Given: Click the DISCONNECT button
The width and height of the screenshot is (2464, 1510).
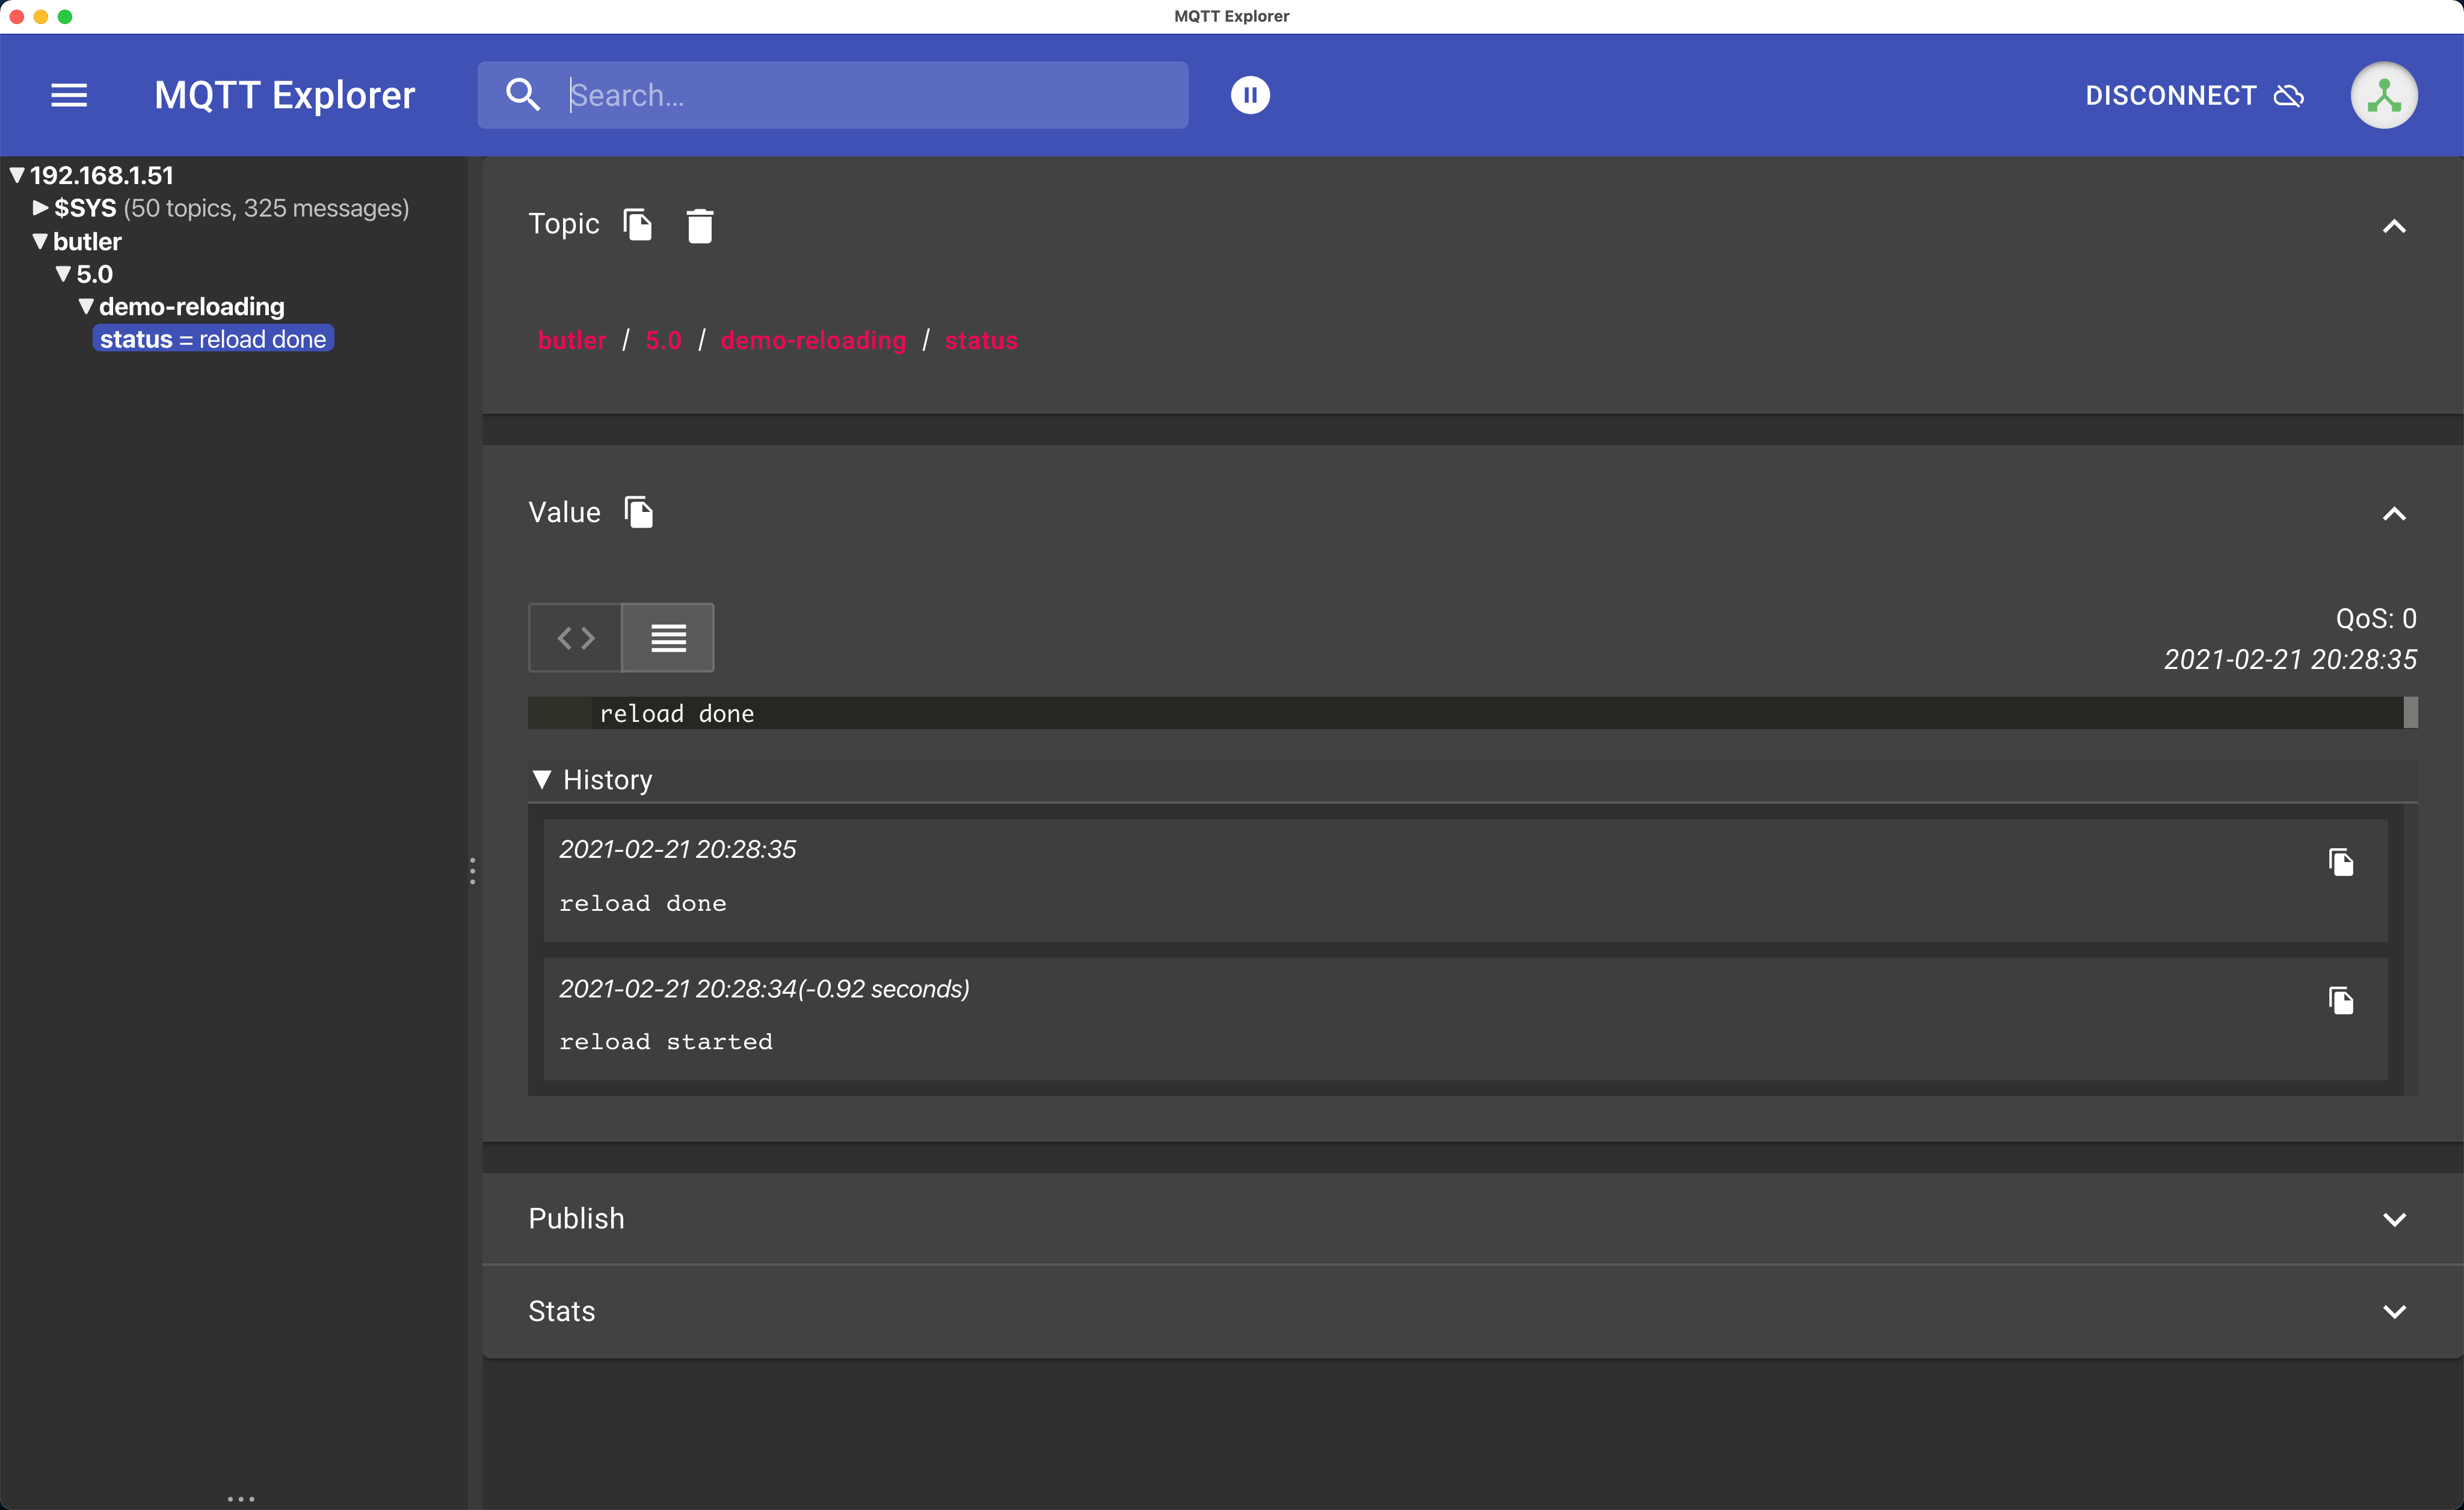Looking at the screenshot, I should (x=2194, y=95).
